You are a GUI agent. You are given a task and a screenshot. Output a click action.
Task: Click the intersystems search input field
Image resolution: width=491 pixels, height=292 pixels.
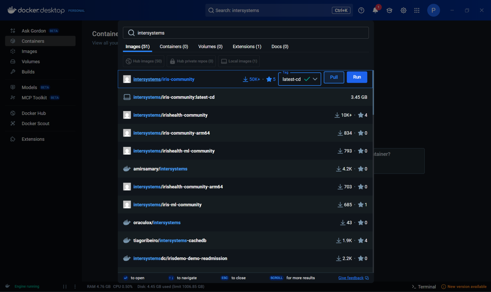click(x=245, y=33)
